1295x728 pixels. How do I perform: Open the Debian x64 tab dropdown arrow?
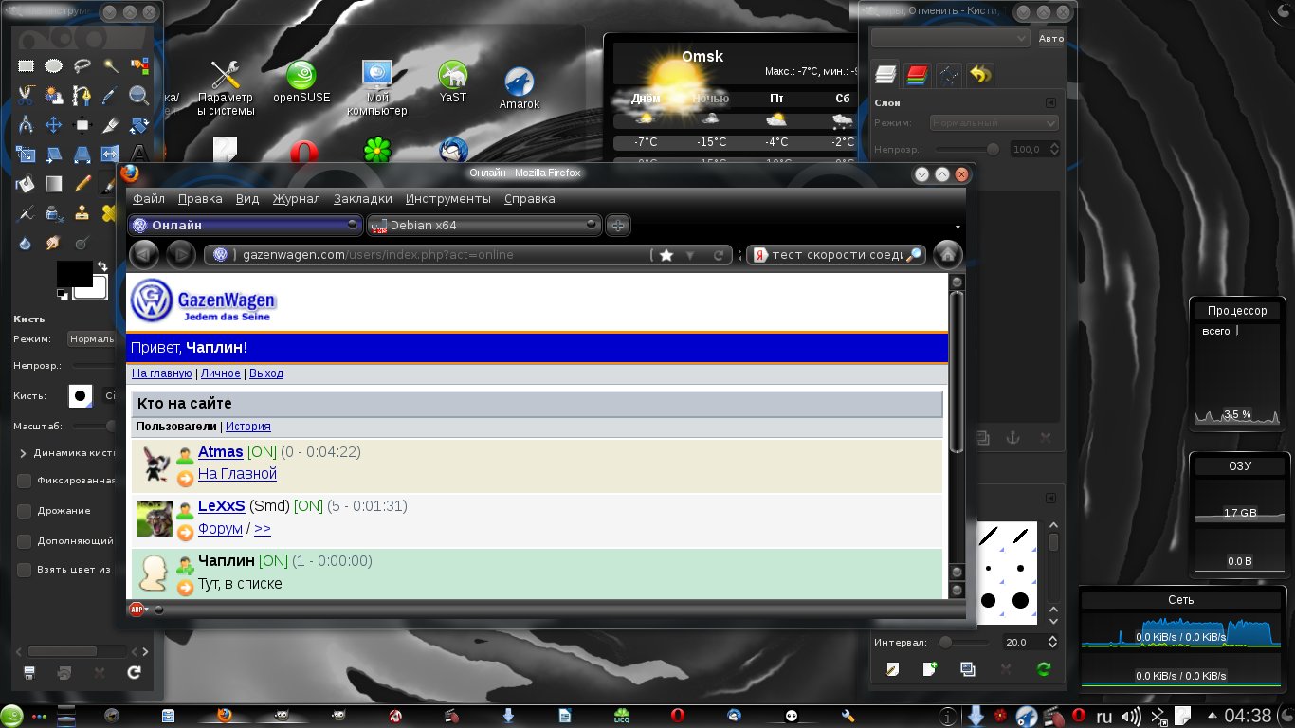(x=593, y=225)
